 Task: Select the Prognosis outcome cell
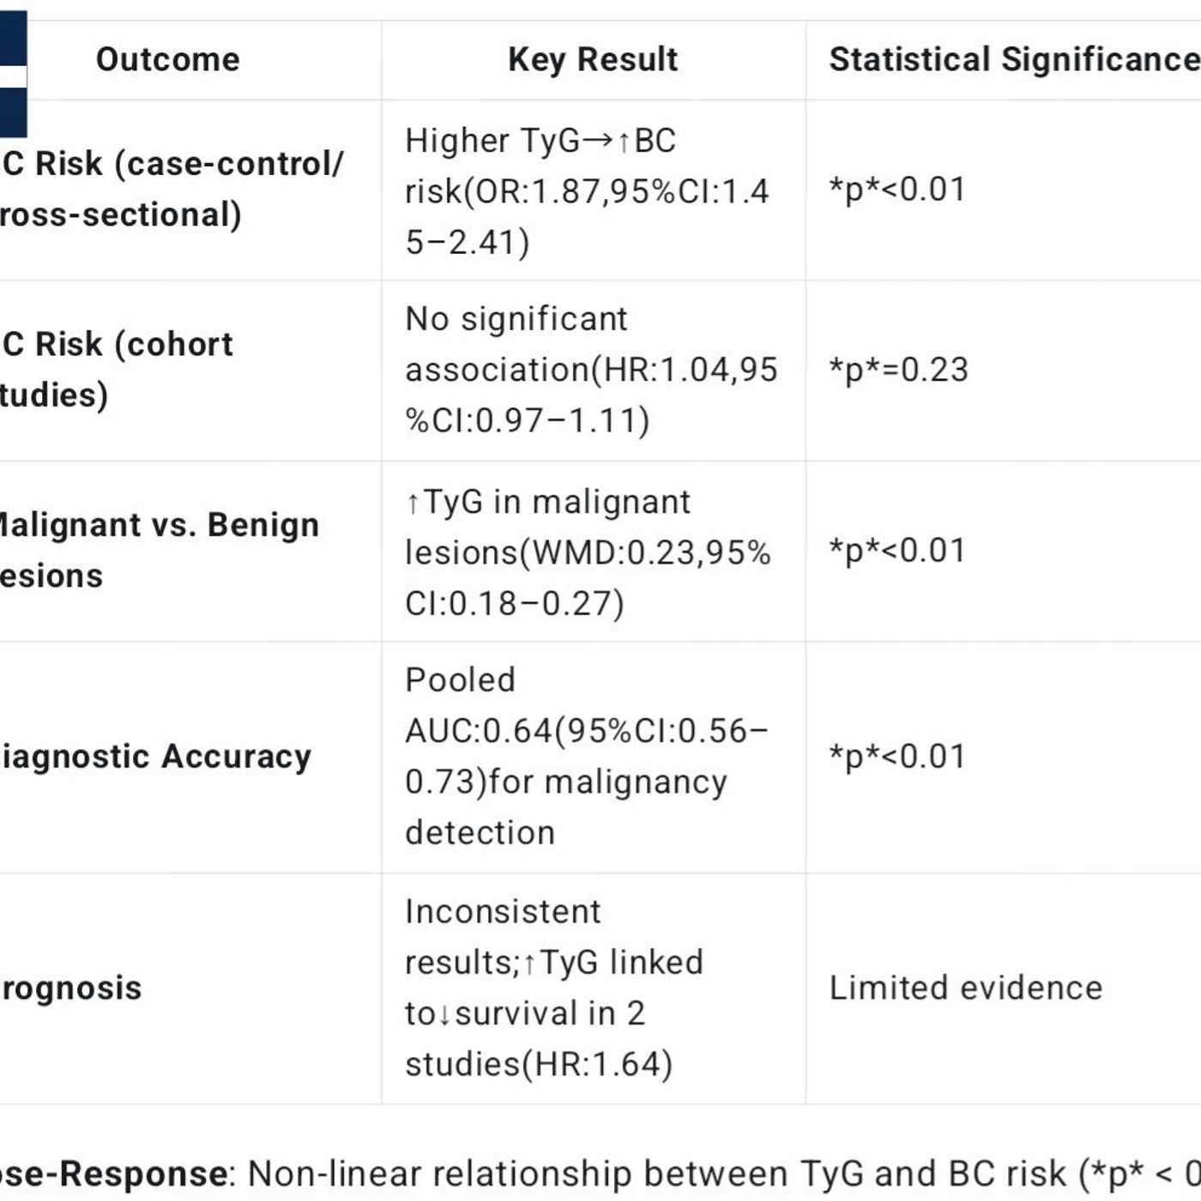(x=71, y=988)
